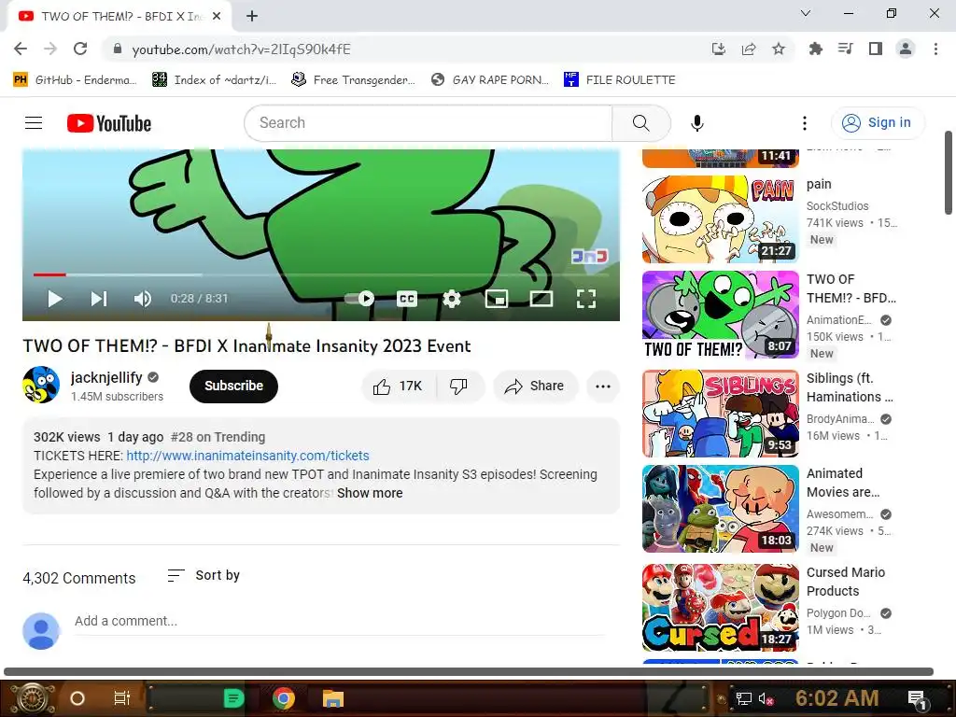Open 'Animated Movies are...' video title
956x717 pixels.
[843, 483]
